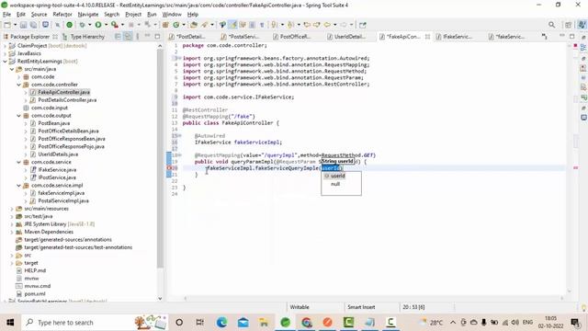Open the dropdown arrow next to Debug button
Viewport: 588px width, 331px height.
(x=89, y=25)
